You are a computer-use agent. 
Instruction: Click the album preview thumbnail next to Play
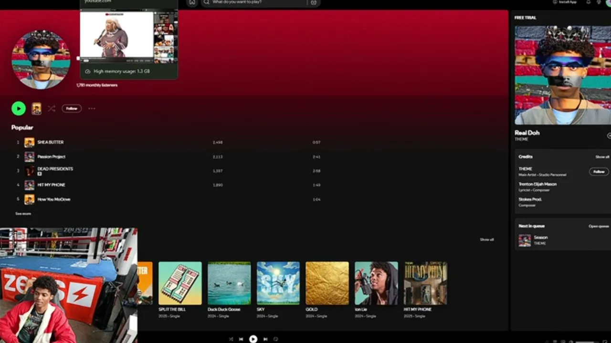click(36, 109)
